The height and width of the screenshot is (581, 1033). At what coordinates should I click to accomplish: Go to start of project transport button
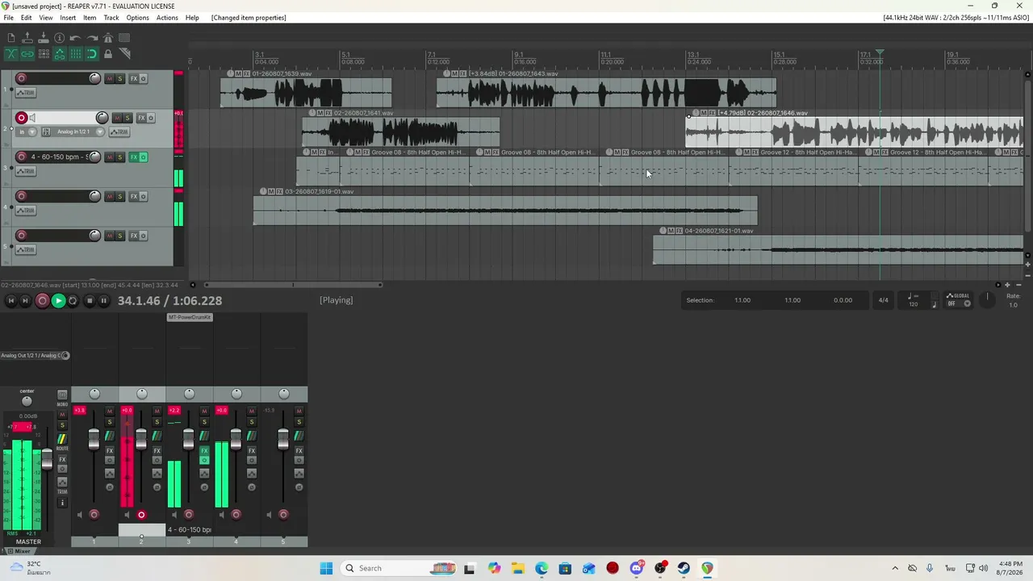pyautogui.click(x=10, y=301)
